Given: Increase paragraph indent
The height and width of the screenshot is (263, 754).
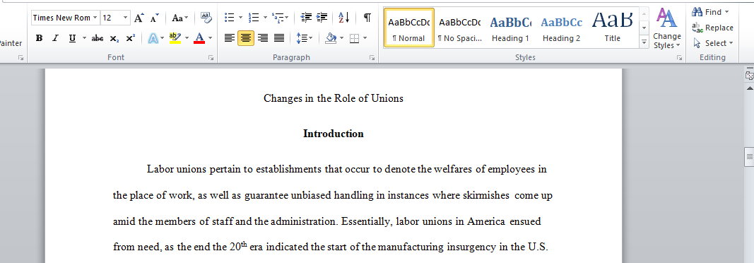Looking at the screenshot, I should click(322, 18).
